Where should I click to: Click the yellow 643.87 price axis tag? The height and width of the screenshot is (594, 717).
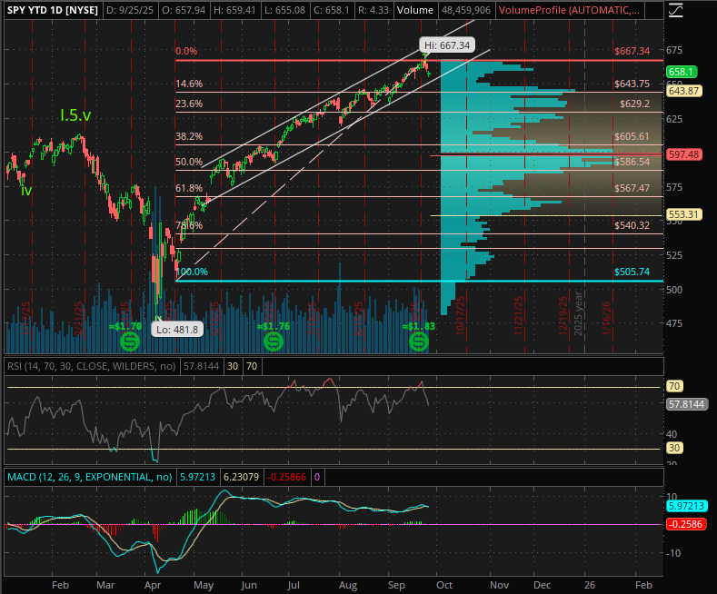click(682, 91)
